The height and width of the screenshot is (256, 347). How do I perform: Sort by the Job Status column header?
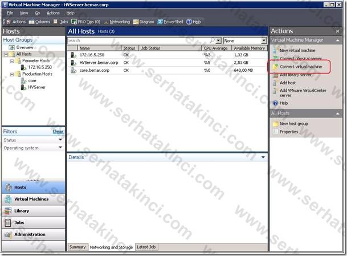click(x=170, y=48)
